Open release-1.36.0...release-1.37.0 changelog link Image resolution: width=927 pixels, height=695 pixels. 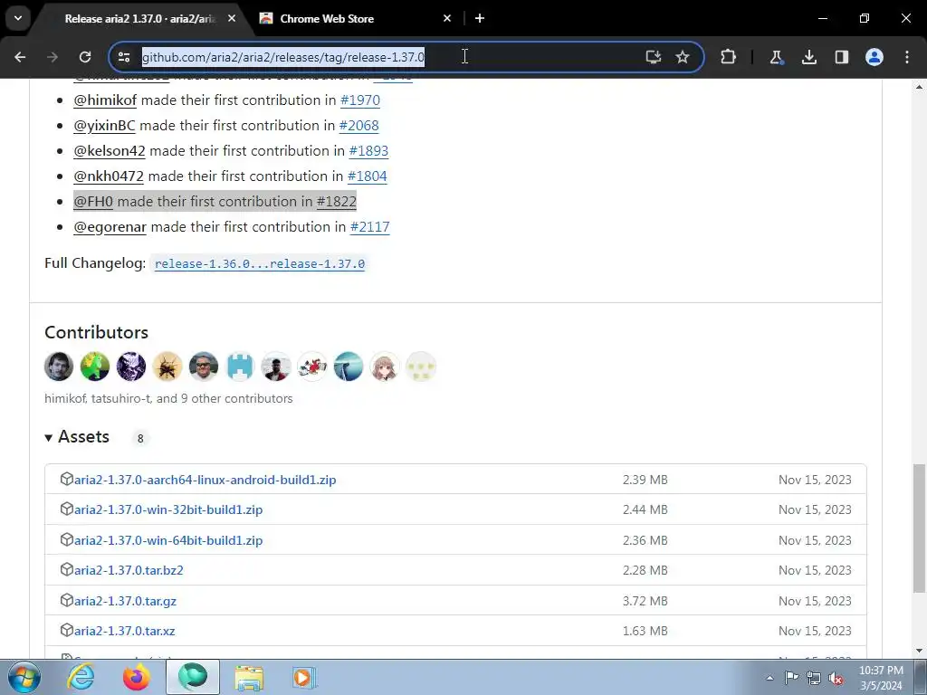tap(260, 263)
